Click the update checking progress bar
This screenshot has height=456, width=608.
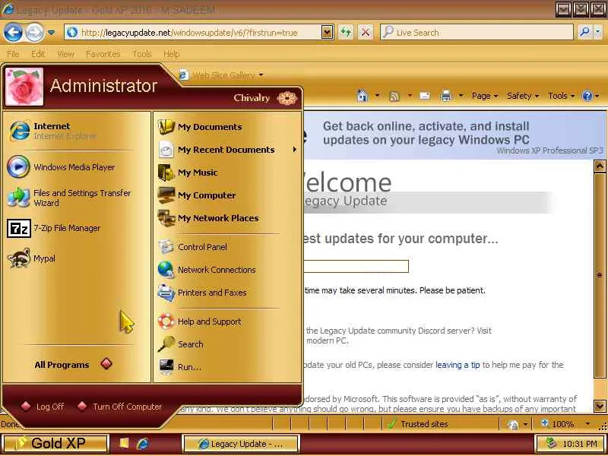point(356,267)
